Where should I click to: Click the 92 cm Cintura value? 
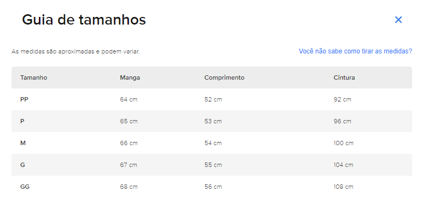(x=342, y=99)
